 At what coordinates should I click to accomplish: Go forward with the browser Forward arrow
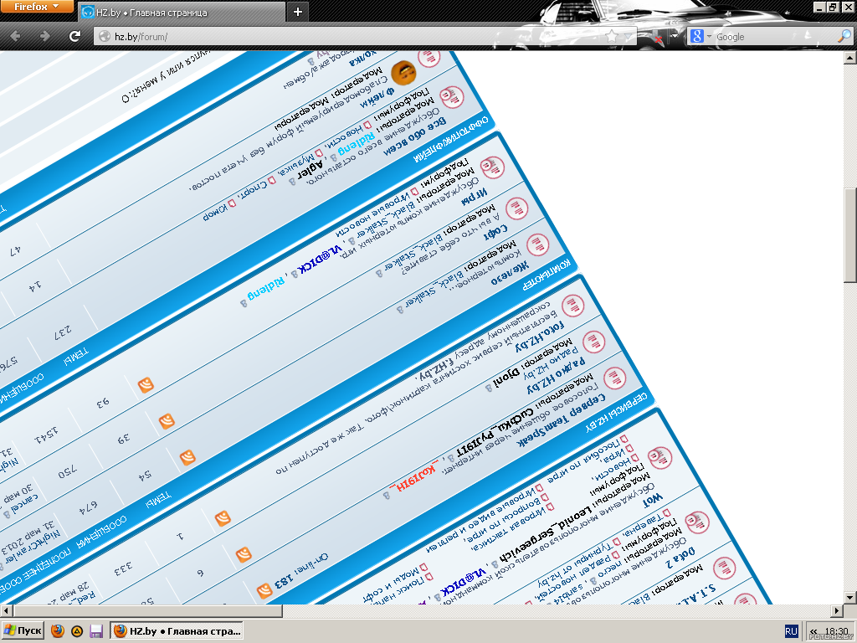click(45, 37)
